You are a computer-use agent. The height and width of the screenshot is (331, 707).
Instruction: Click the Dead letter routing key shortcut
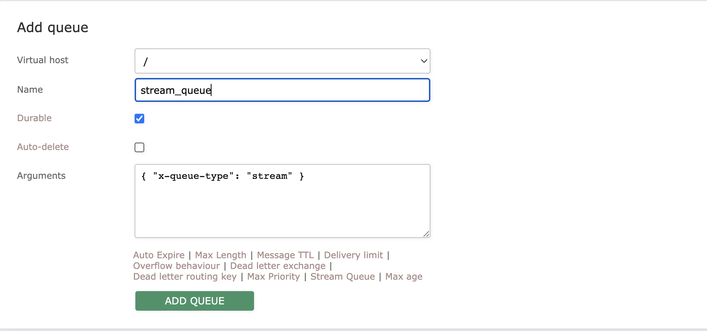tap(185, 276)
